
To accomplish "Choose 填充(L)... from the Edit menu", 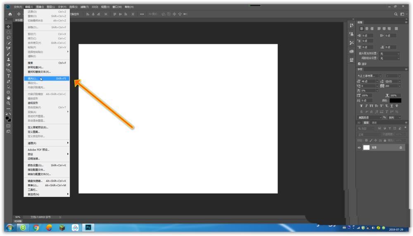I will pos(47,79).
